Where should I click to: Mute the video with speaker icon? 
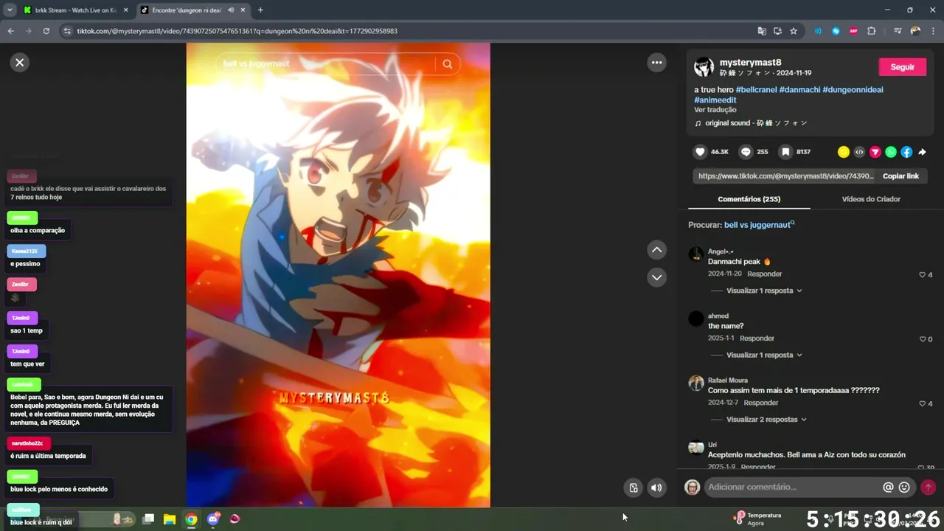point(656,487)
